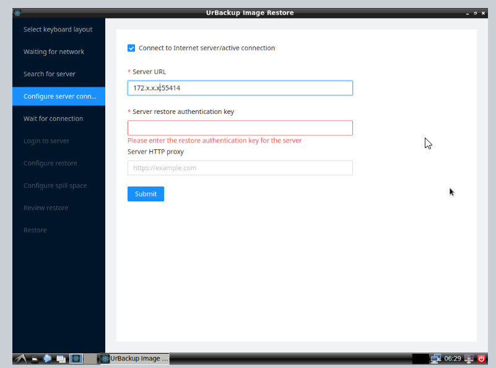The image size is (496, 368).
Task: Uncheck Connect to Internet server/active connection
Action: (x=131, y=48)
